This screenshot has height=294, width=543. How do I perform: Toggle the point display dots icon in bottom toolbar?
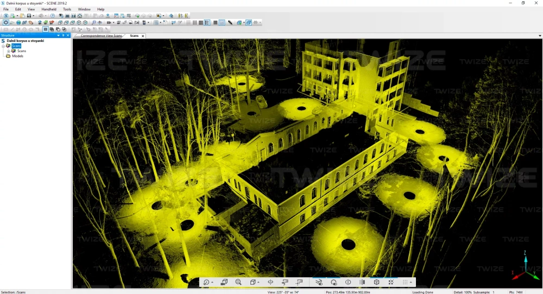(405, 282)
